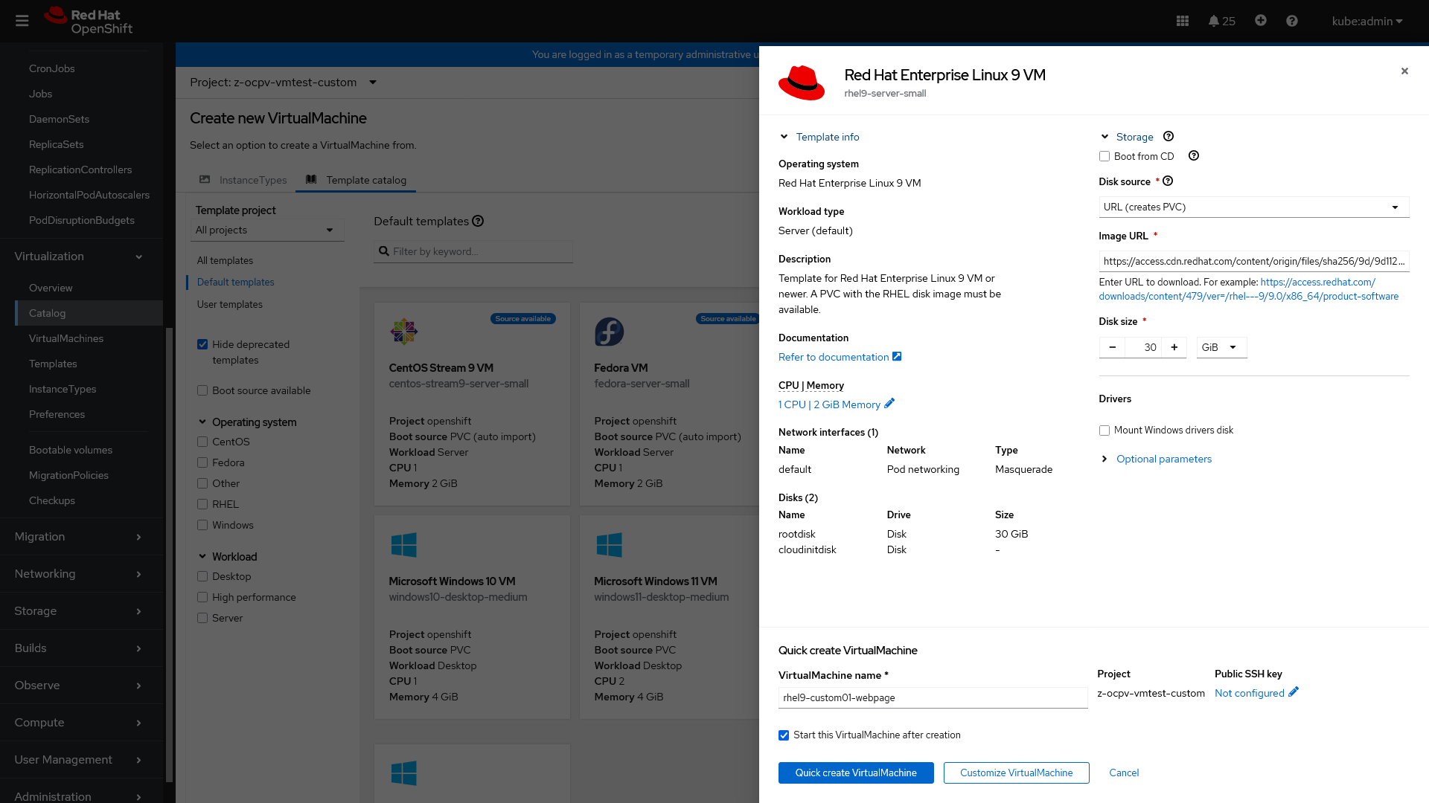
Task: Uncheck Start this VirtualMachine after creation
Action: coord(784,735)
